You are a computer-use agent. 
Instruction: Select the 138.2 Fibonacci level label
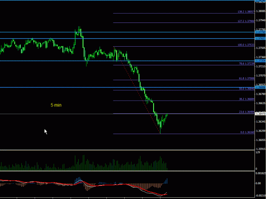click(x=246, y=11)
